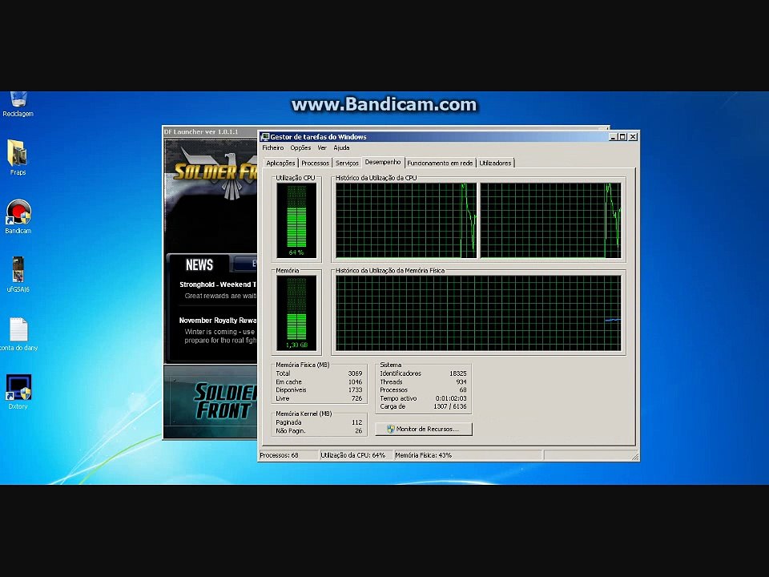Click the second CPU history graph
This screenshot has height=577, width=769.
[x=550, y=220]
